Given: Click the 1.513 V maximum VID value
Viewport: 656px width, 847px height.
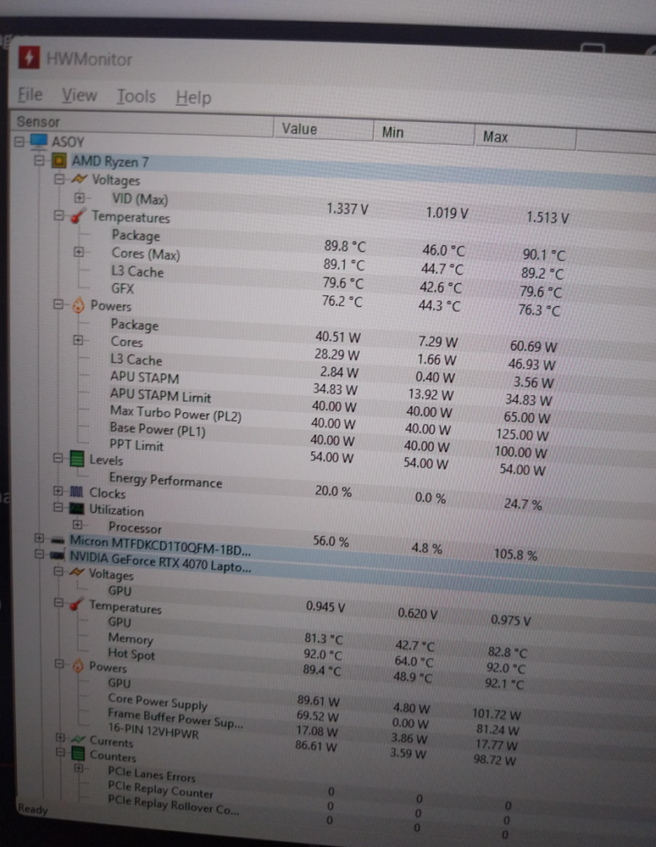Looking at the screenshot, I should click(x=547, y=218).
